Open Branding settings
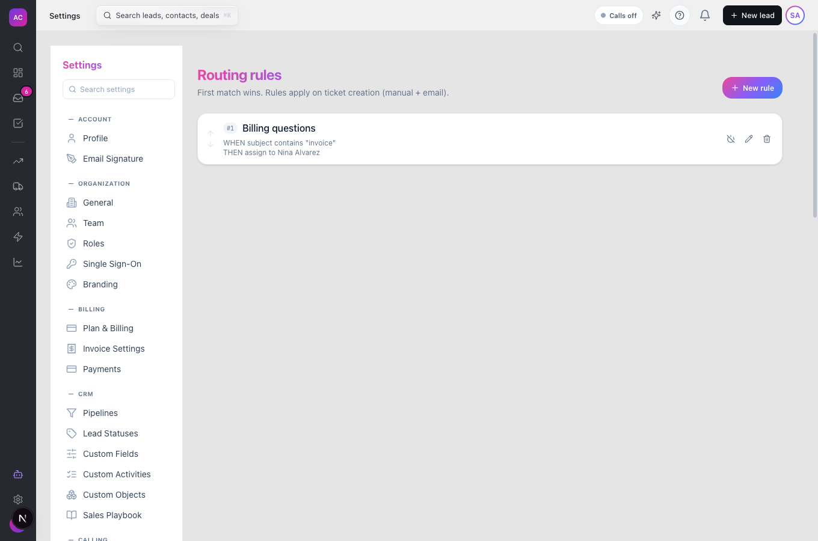This screenshot has height=541, width=818. coord(118,284)
